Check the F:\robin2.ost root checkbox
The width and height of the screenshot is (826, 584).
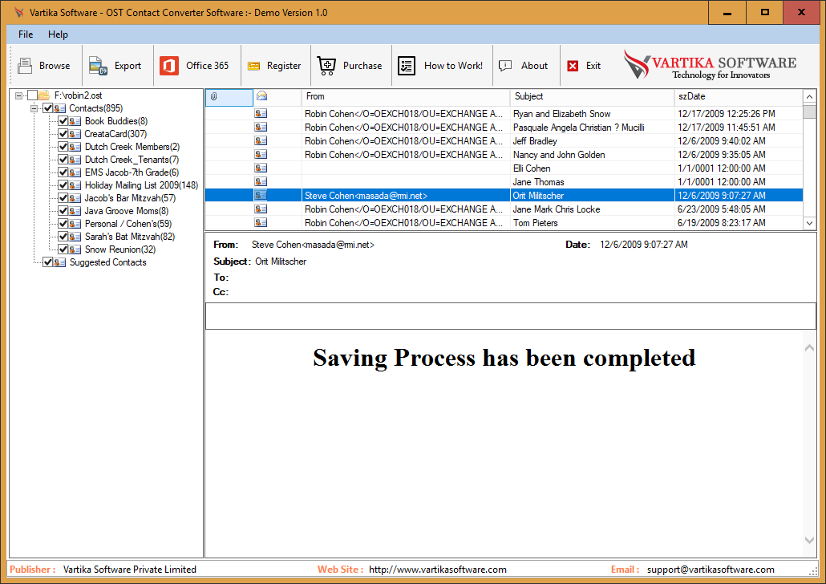pos(32,95)
